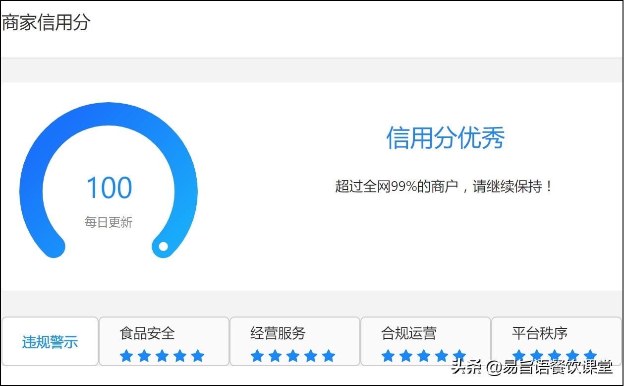Screen dimensions: 624x386
Task: Click the first star under 食品安全
Action: pos(126,355)
